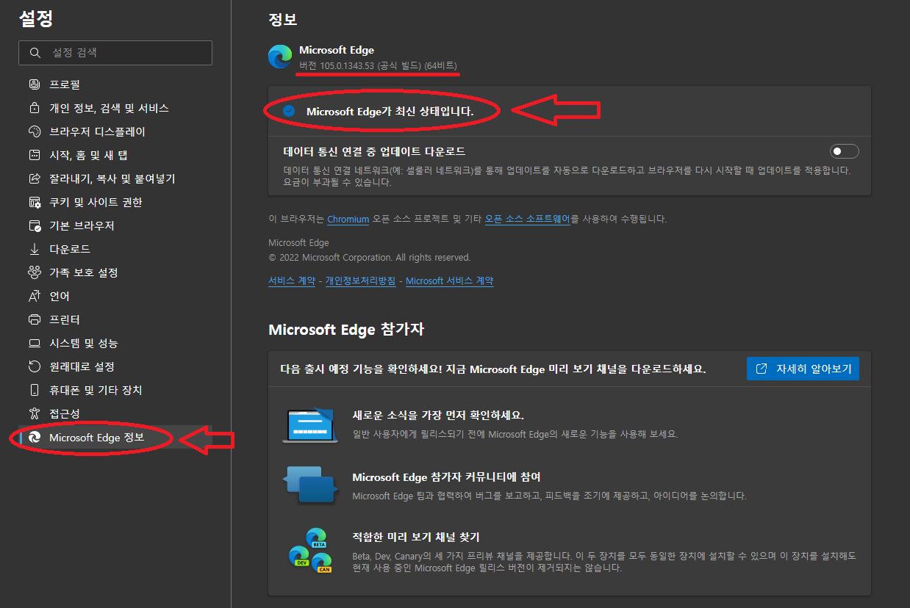910x608 pixels.
Task: Click the blue up-to-date checkmark icon
Action: click(289, 111)
